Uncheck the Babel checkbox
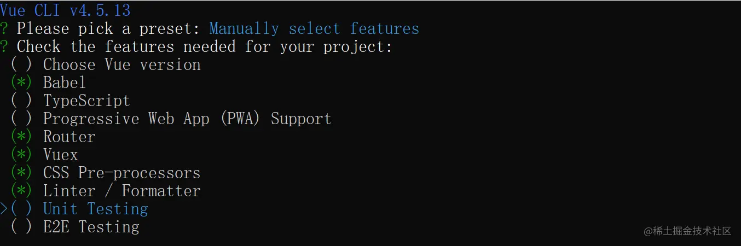Screen dimensions: 741x246 21,83
